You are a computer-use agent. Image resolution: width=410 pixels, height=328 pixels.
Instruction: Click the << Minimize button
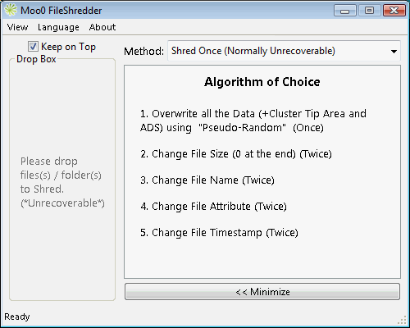(262, 292)
